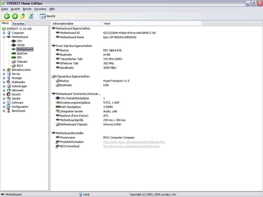
Task: Click the Computer icon in the tree
Action: point(9,33)
